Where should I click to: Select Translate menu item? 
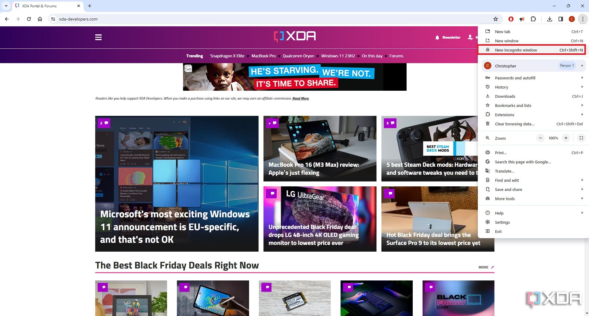coord(533,171)
